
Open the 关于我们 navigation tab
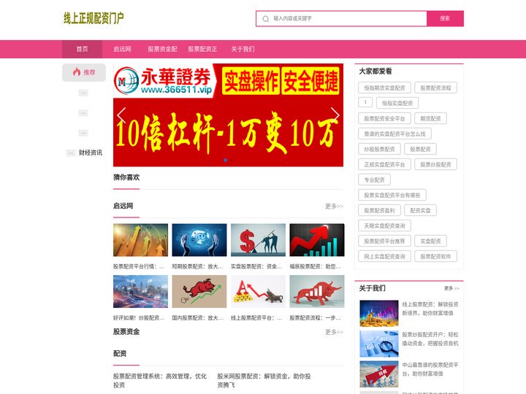click(243, 50)
